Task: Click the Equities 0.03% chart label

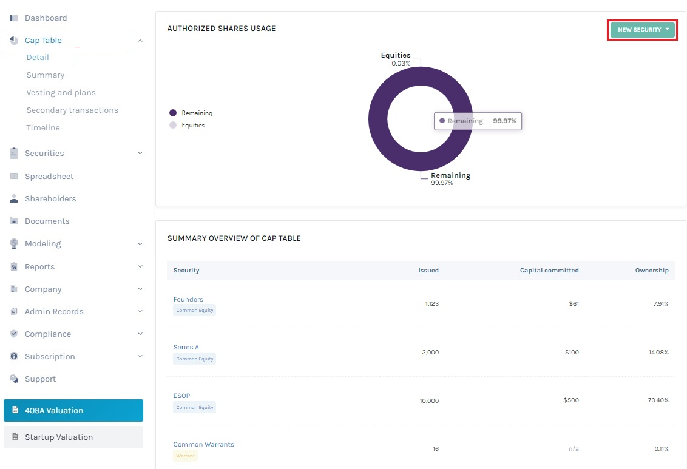Action: pyautogui.click(x=396, y=59)
